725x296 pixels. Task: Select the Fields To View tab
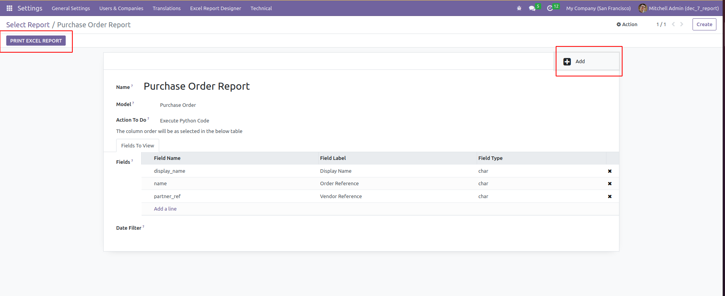[x=138, y=145]
